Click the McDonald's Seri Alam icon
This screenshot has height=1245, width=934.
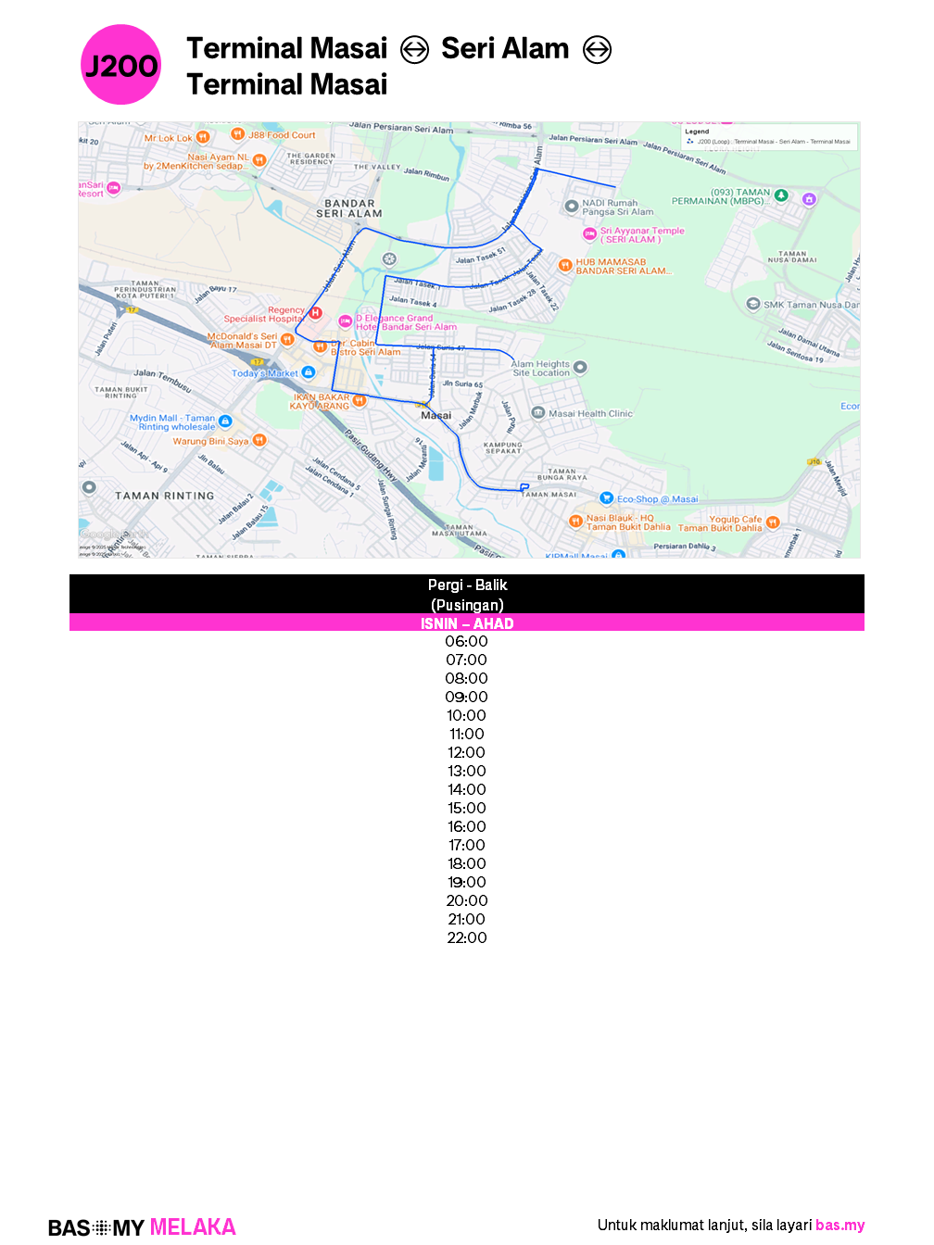tap(287, 339)
